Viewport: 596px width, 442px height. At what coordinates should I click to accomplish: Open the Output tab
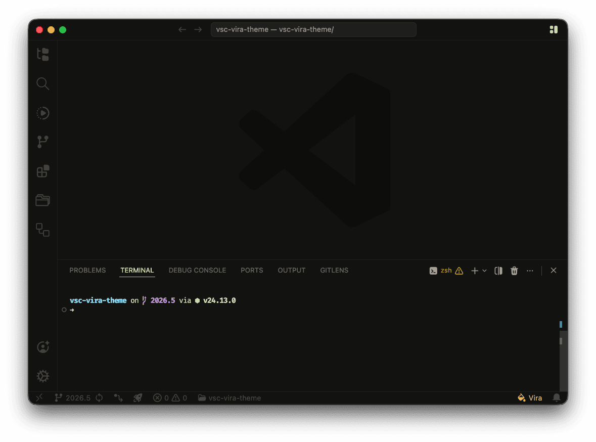tap(292, 271)
